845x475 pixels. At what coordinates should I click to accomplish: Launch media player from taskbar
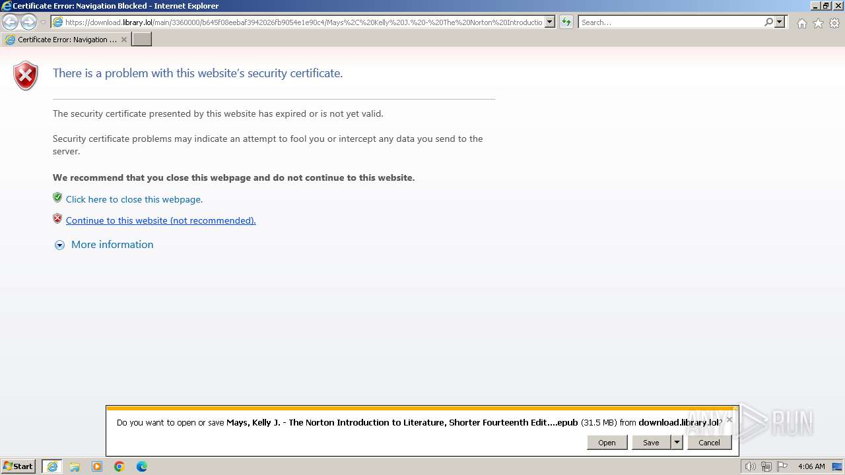pos(97,466)
